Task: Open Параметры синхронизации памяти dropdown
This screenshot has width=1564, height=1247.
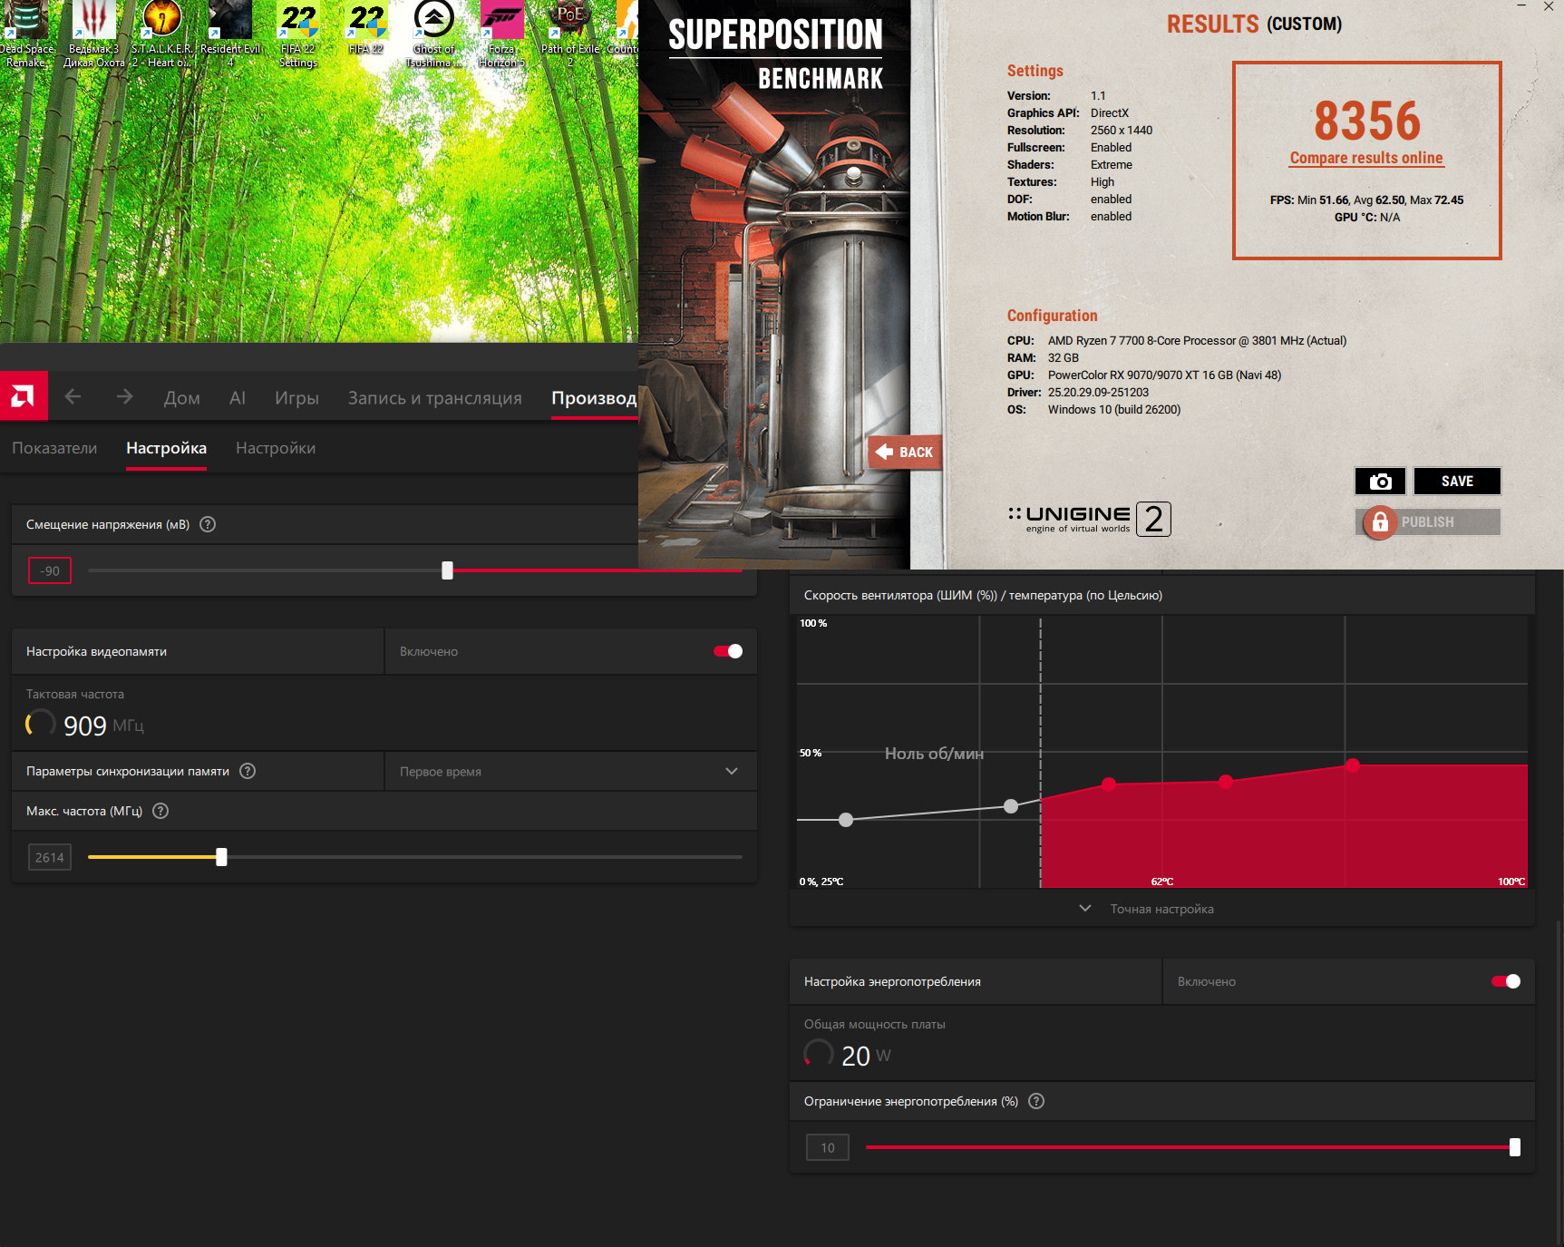Action: coord(571,771)
